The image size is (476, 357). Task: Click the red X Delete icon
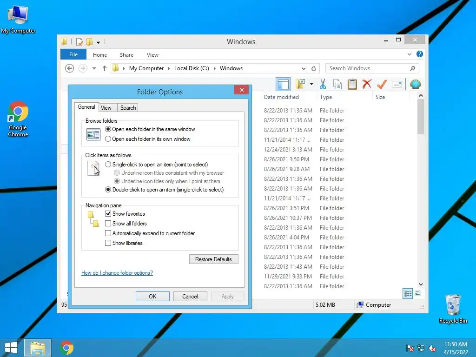coord(367,84)
